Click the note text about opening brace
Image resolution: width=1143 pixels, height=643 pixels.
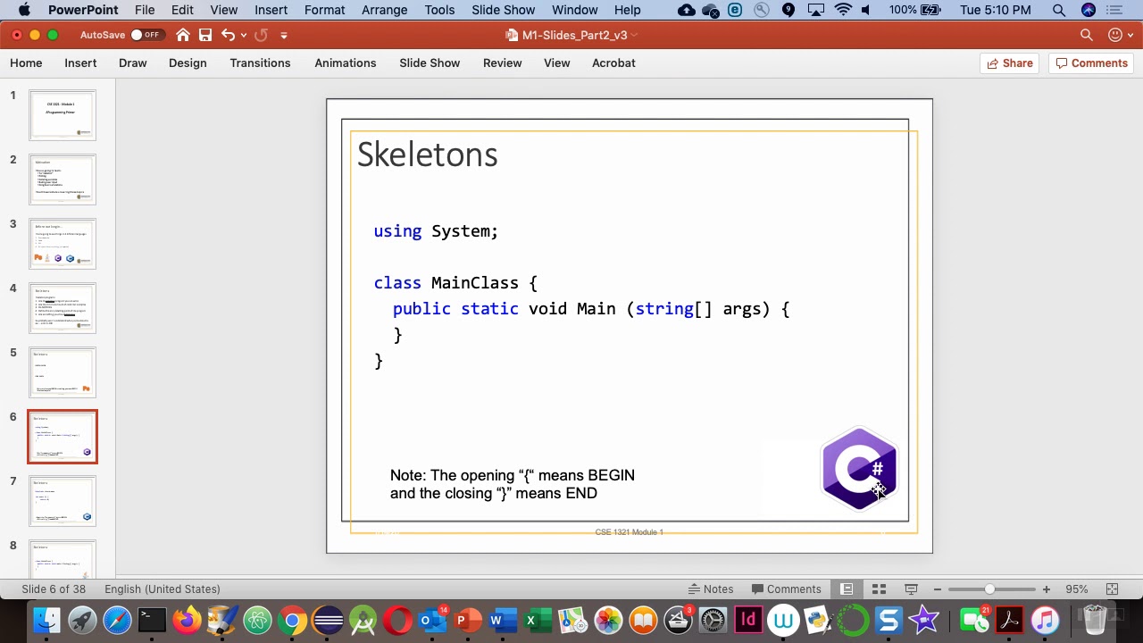click(x=513, y=484)
